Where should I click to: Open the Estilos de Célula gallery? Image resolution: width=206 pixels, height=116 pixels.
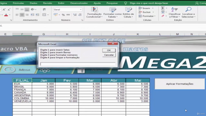click(128, 13)
